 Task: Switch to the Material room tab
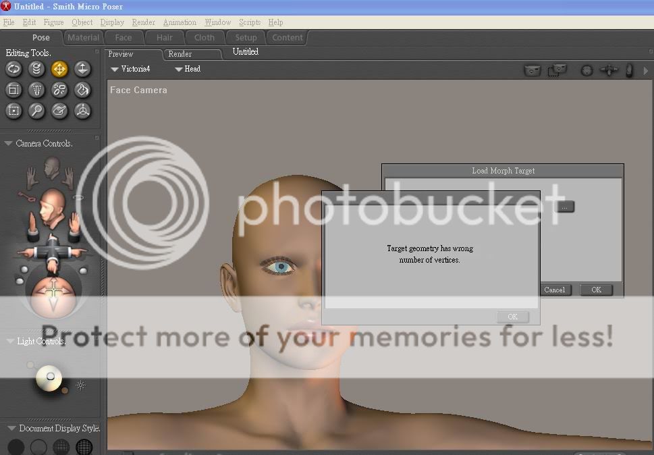point(83,38)
